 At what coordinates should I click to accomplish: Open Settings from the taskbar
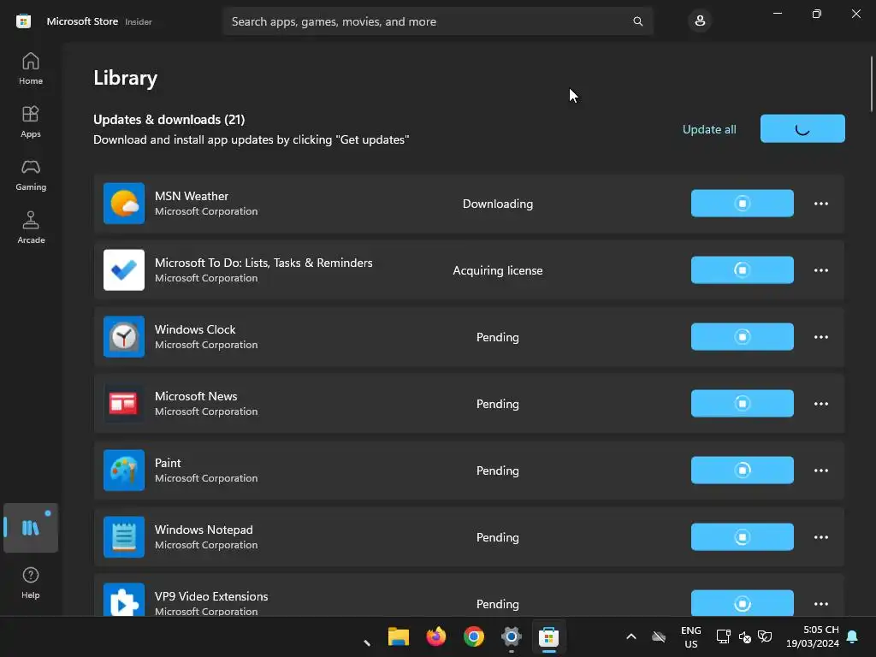click(511, 636)
